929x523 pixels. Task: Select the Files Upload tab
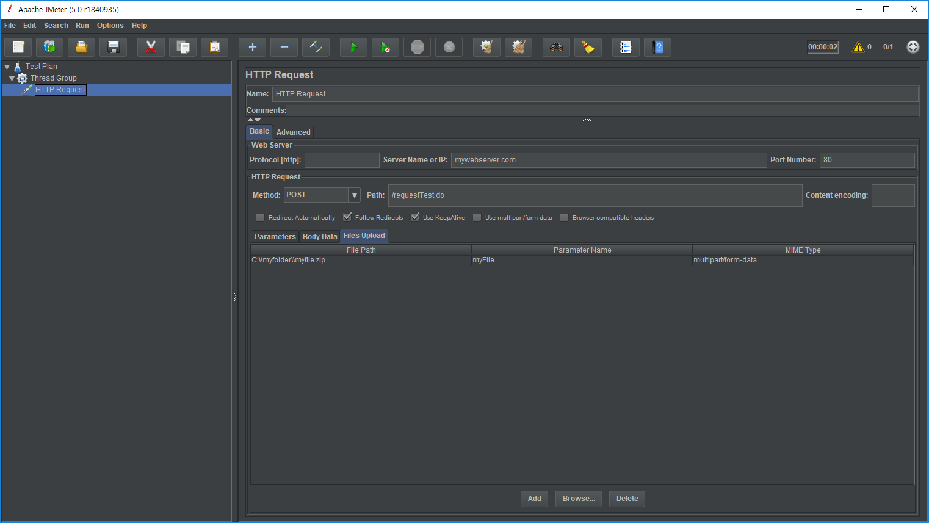coord(364,236)
